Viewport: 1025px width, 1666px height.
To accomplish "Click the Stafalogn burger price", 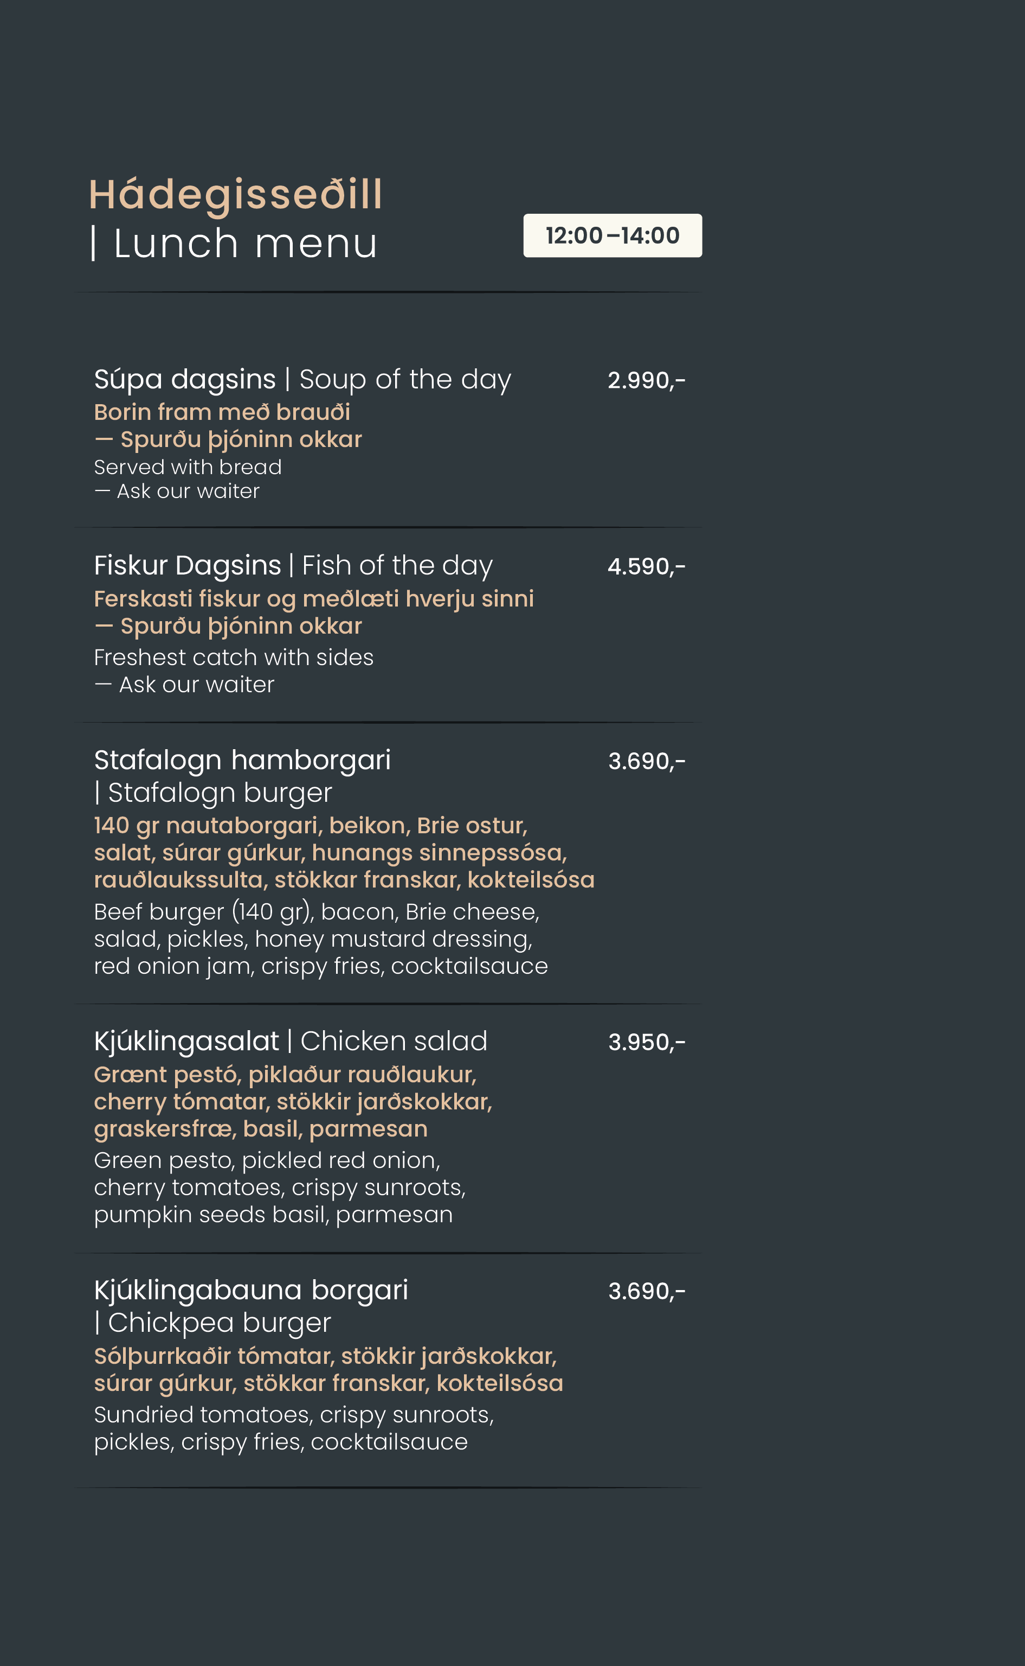I will [646, 761].
